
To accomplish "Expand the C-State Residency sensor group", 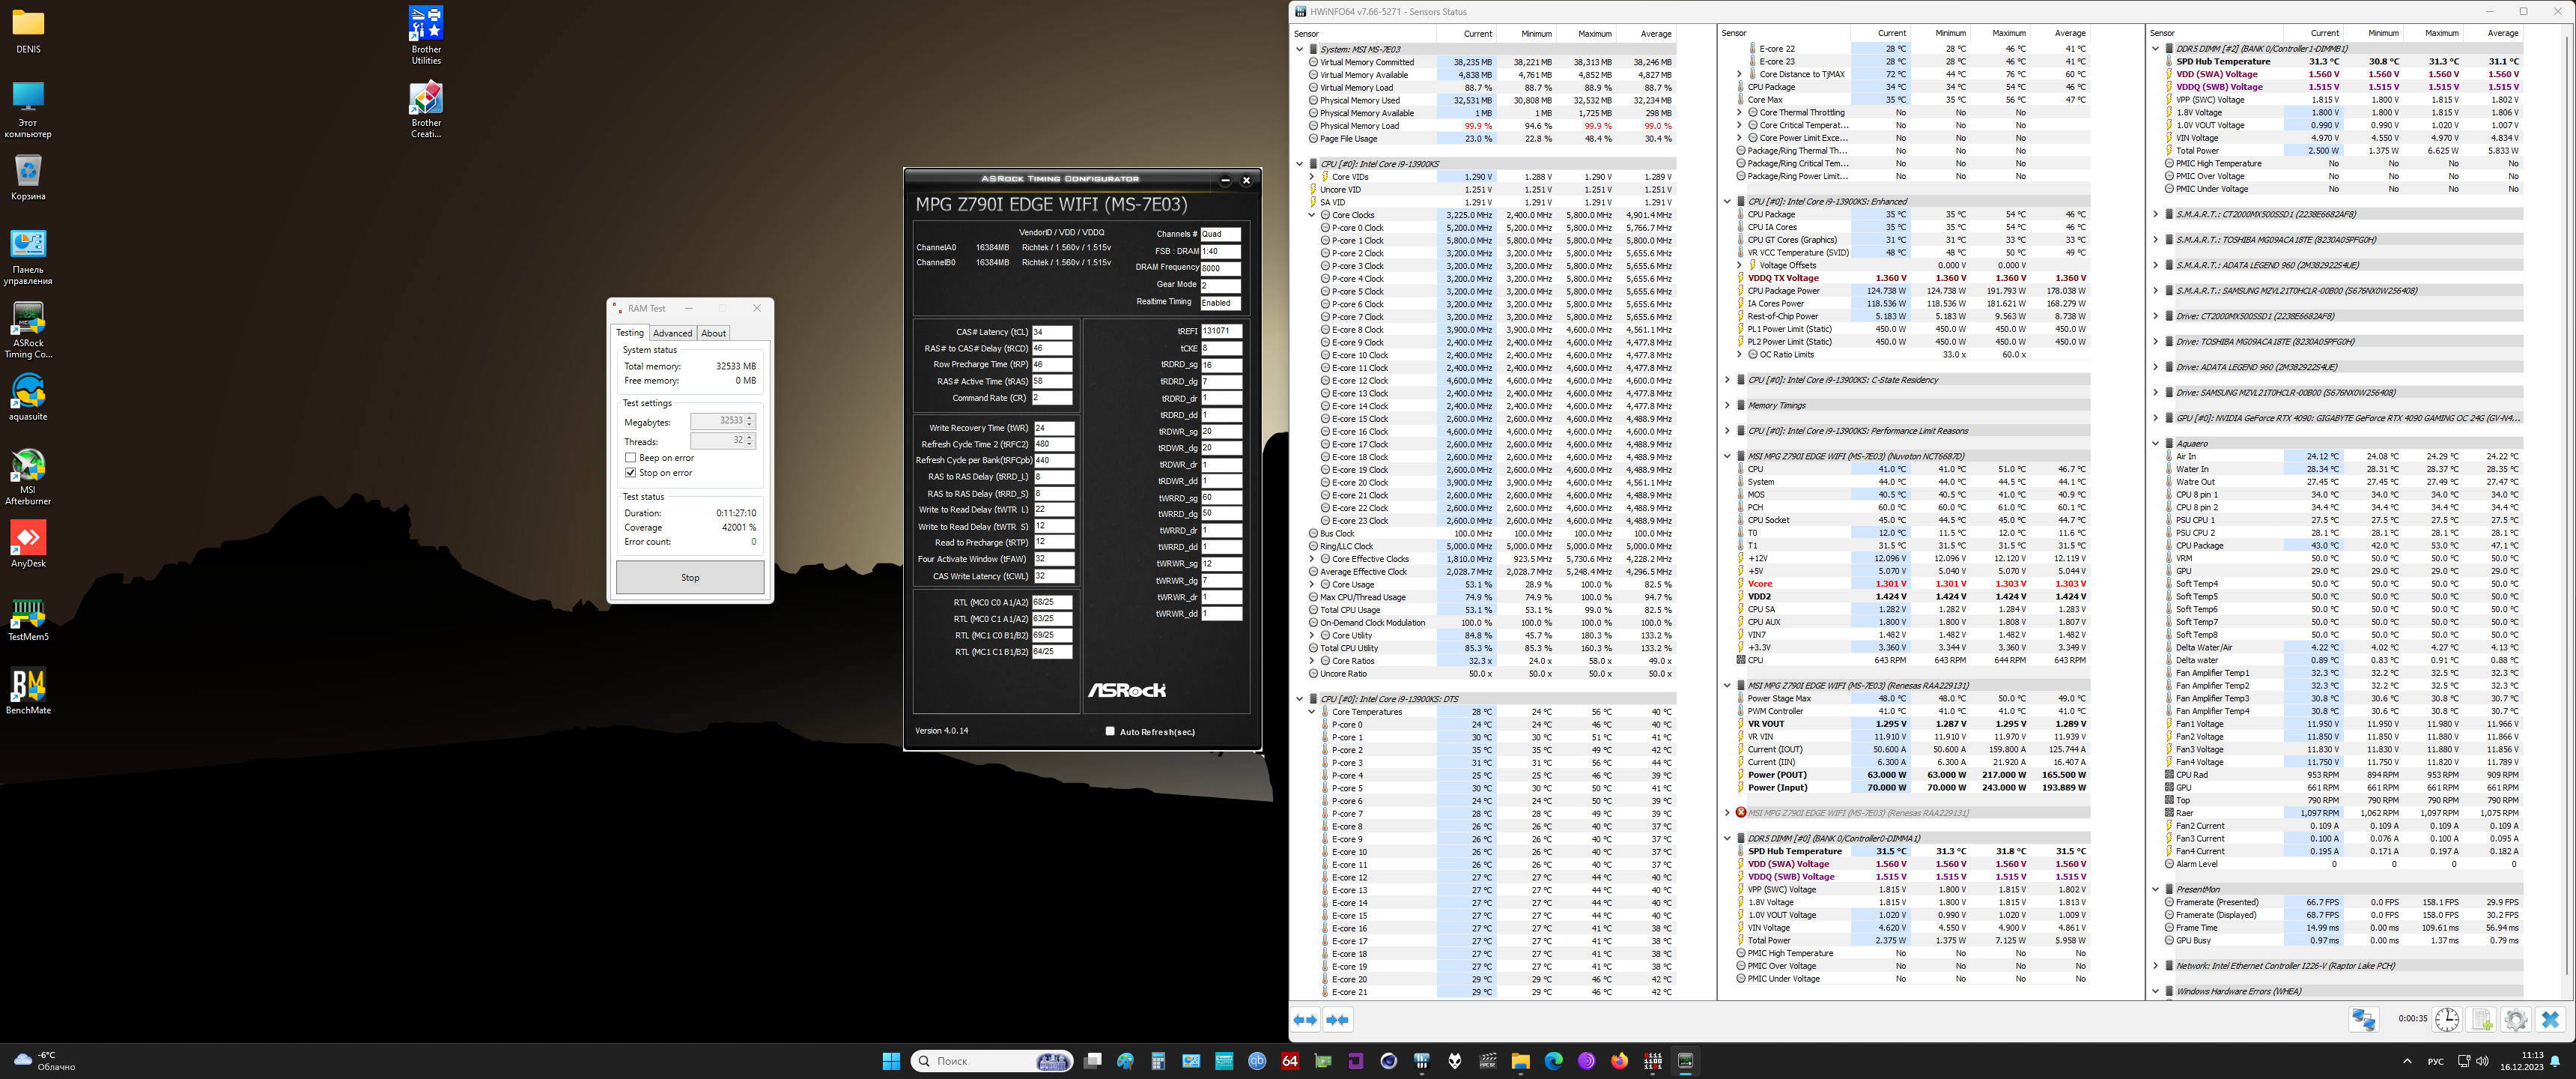I will click(1727, 381).
